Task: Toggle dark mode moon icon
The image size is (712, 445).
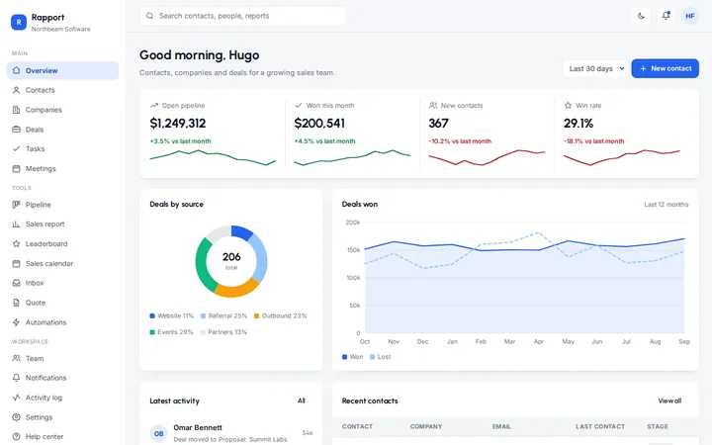Action: 641,16
